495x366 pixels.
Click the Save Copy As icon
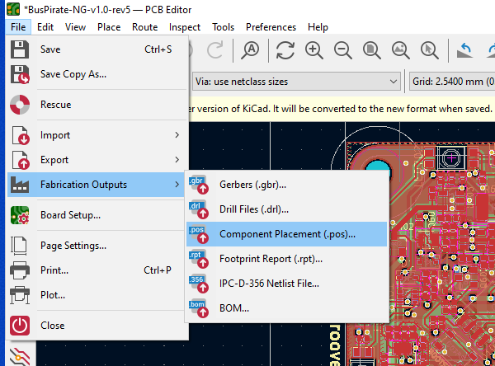(20, 74)
